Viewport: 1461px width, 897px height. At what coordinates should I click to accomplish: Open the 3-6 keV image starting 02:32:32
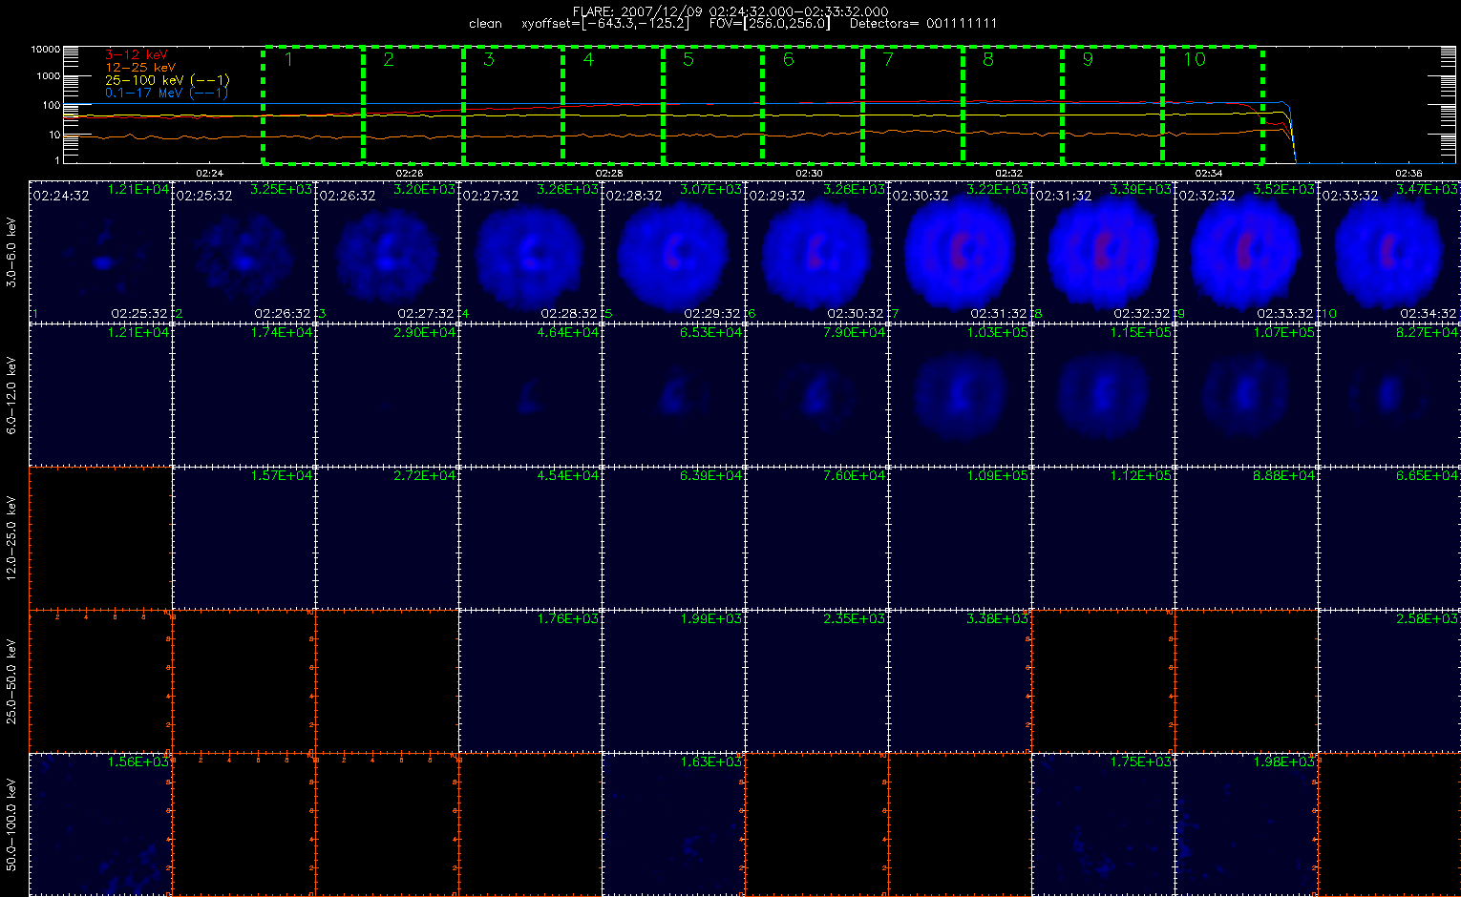tap(1247, 252)
